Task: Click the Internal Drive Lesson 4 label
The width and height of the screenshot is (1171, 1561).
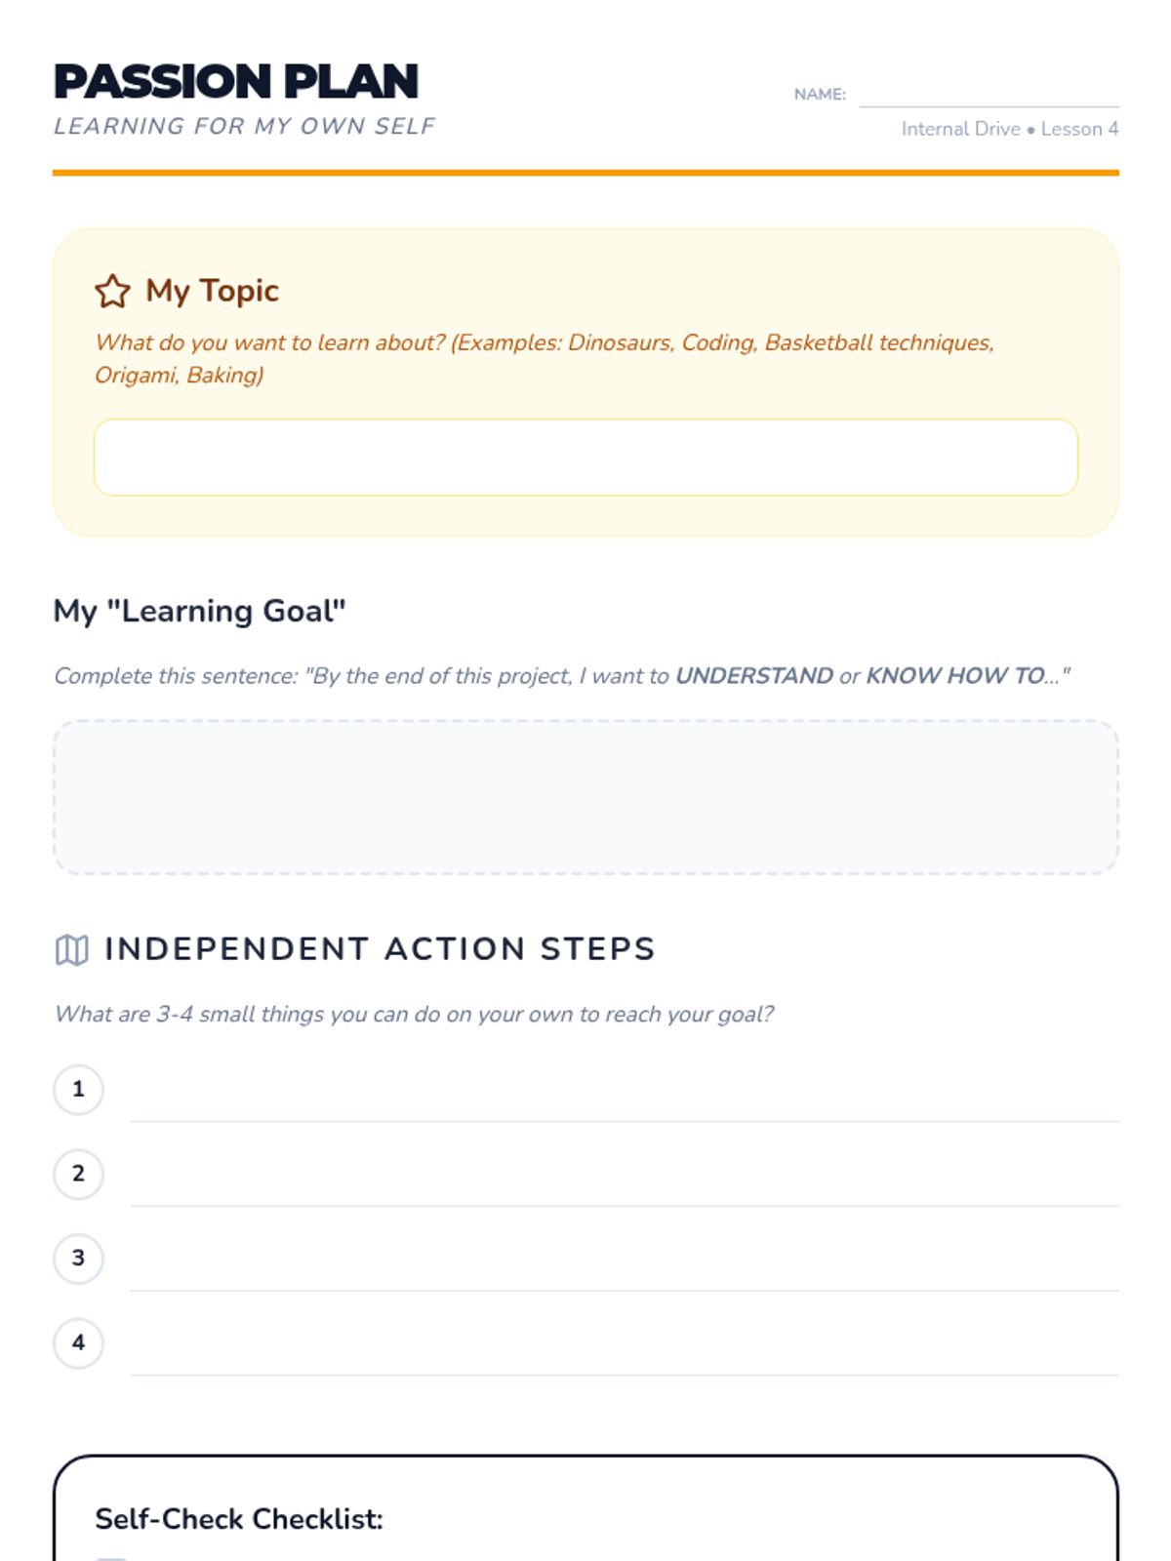Action: tap(1009, 129)
